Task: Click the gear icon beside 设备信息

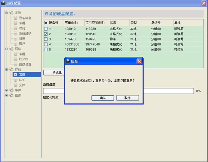Action: 16,18
